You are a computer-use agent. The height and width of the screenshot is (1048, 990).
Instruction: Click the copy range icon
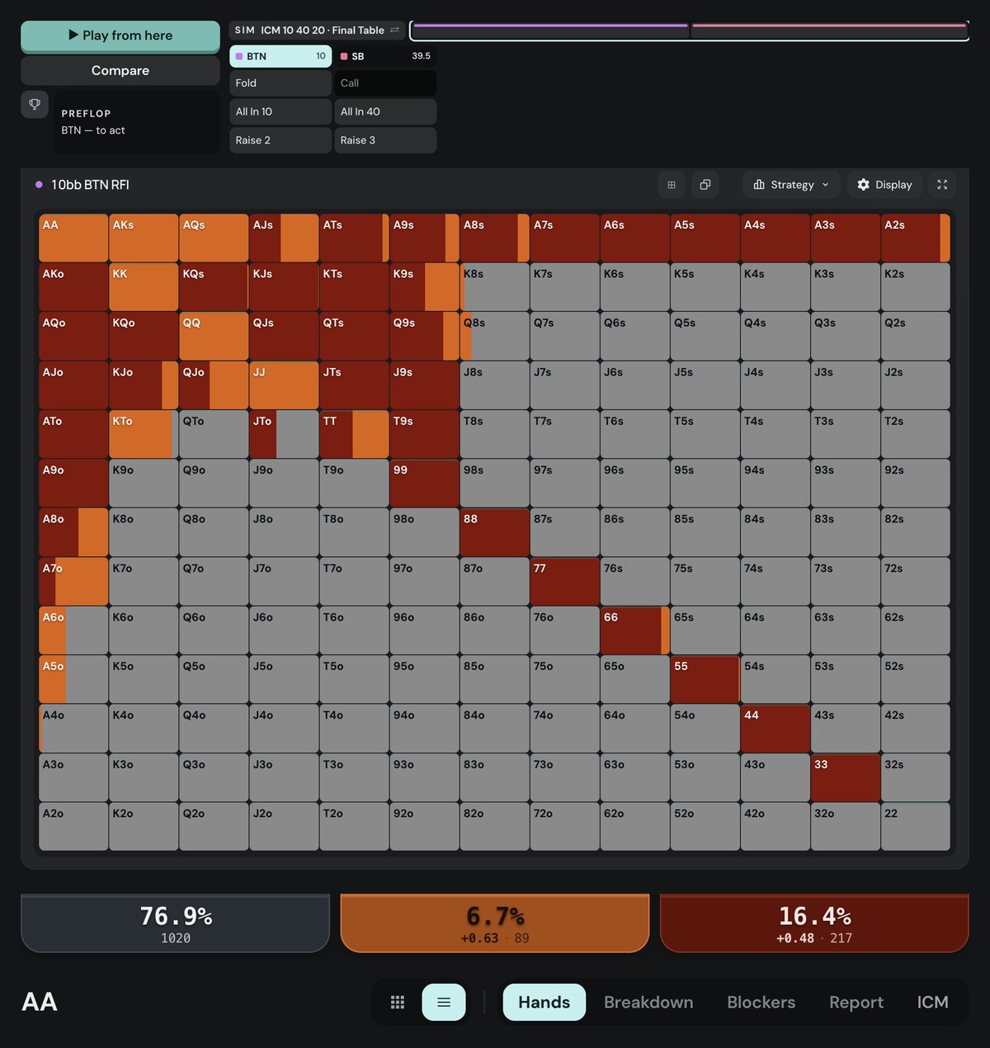point(705,185)
